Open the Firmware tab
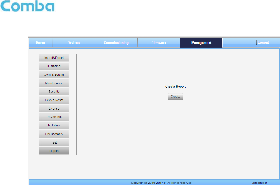The width and height of the screenshot is (280, 185). [x=159, y=43]
